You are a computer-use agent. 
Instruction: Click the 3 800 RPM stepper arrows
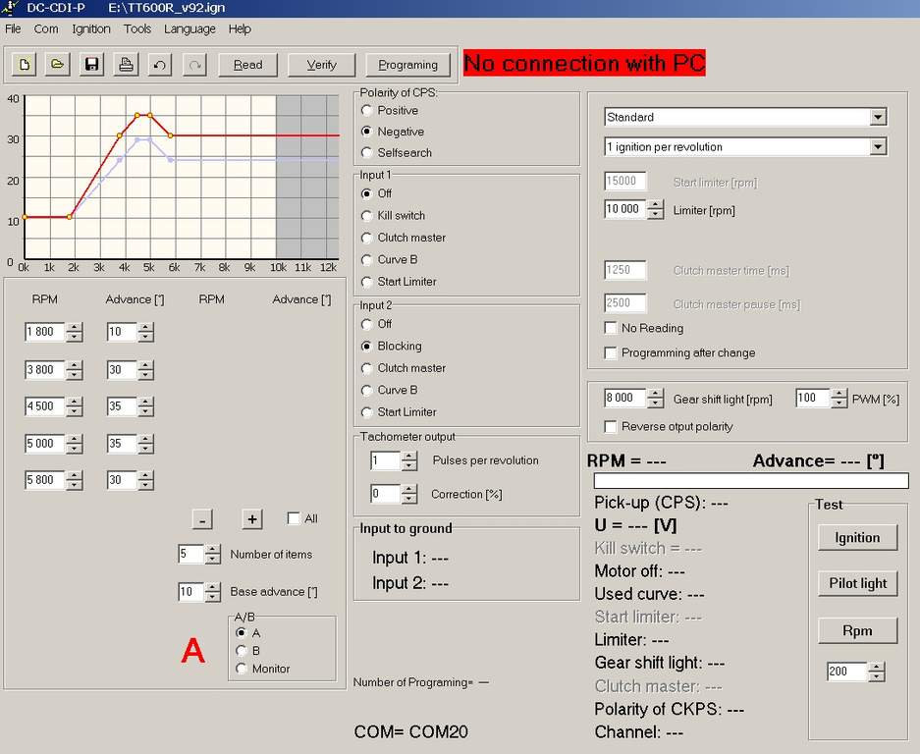pos(75,370)
